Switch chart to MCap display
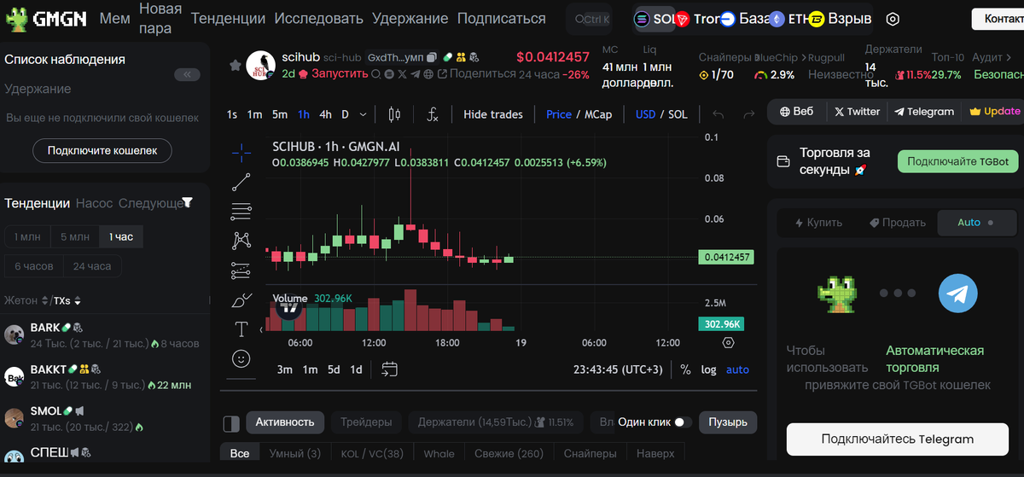 tap(598, 114)
